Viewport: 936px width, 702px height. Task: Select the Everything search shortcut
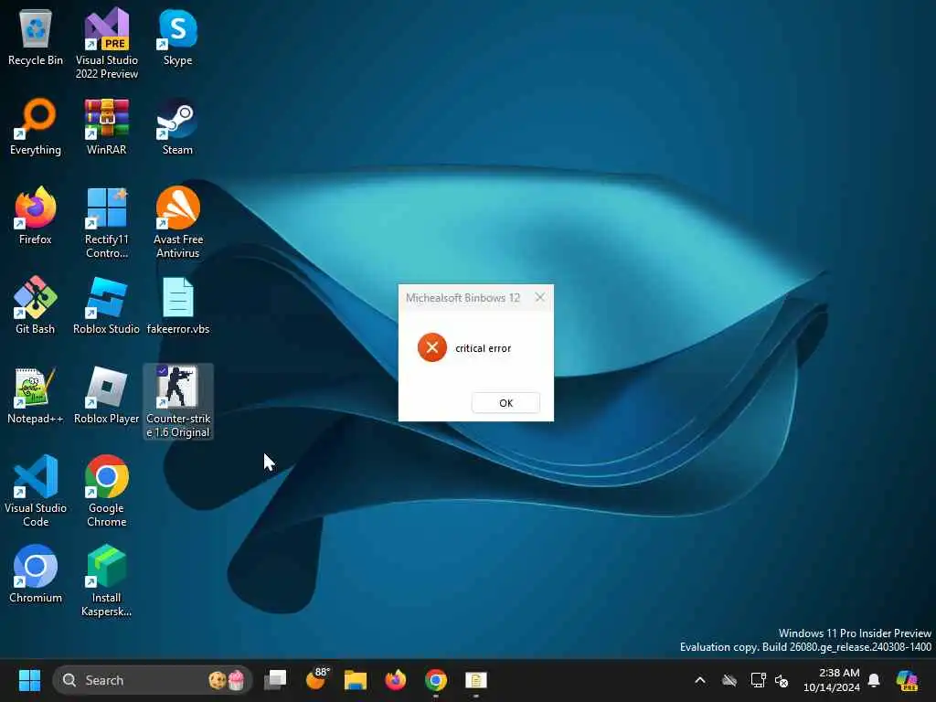[36, 126]
